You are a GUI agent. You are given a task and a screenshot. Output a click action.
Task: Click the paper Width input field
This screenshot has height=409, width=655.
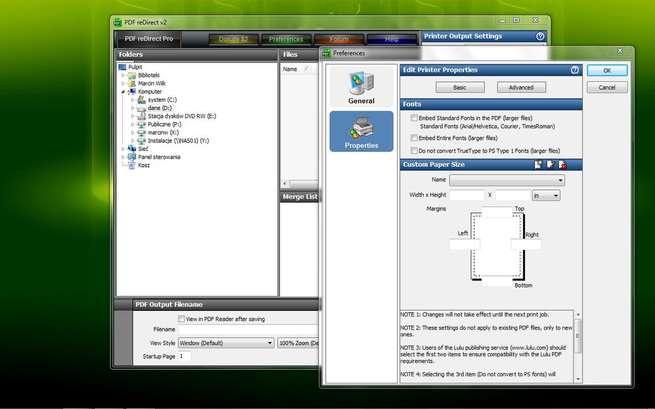point(467,195)
